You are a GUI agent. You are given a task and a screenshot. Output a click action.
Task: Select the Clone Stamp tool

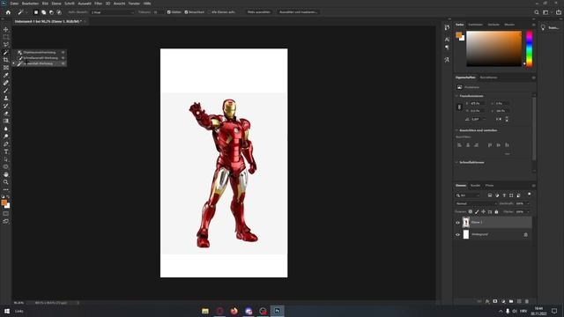click(x=6, y=98)
